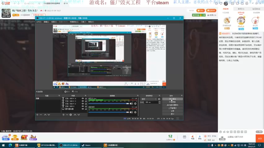Toggle Studio Mode in OBS controls
The image size is (264, 148).
[x=172, y=108]
